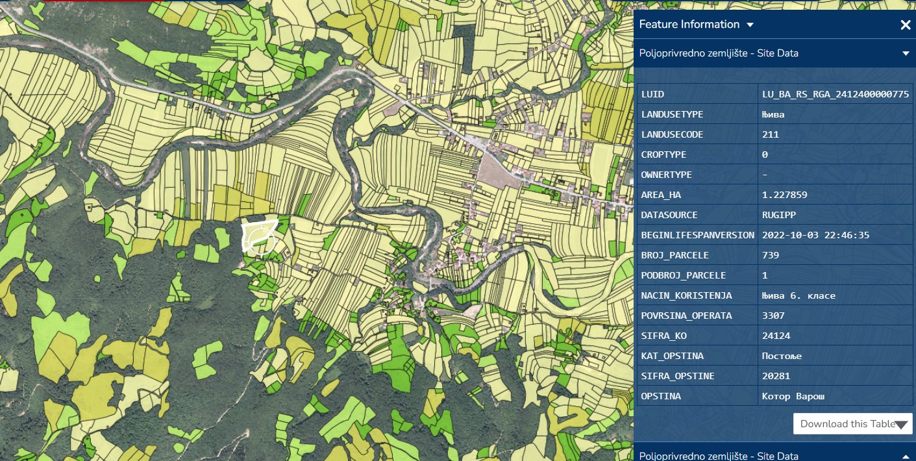Open the Feature Information title dropdown
Image resolution: width=916 pixels, height=461 pixels.
click(x=750, y=25)
